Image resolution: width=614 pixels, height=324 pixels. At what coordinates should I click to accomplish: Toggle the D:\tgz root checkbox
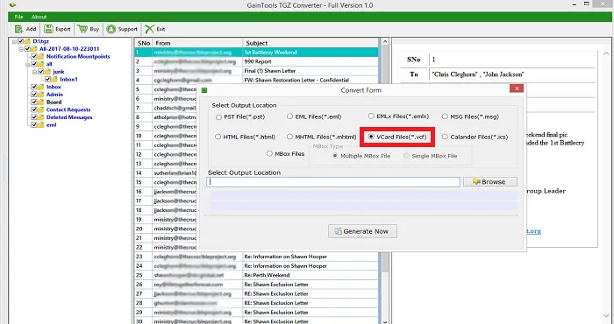20,41
